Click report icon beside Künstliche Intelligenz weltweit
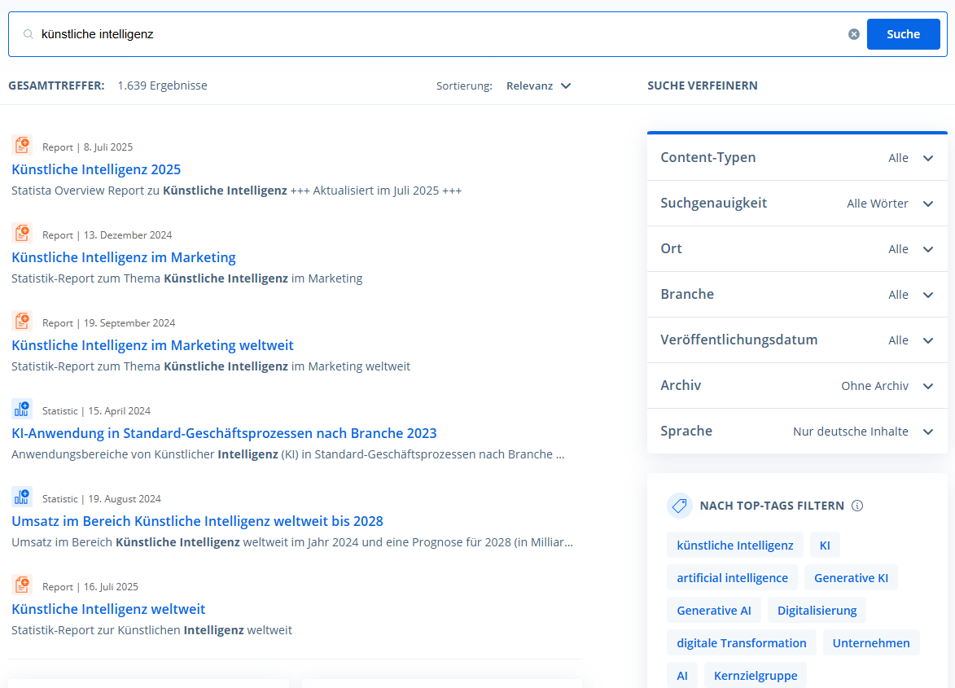This screenshot has width=955, height=688. point(22,585)
